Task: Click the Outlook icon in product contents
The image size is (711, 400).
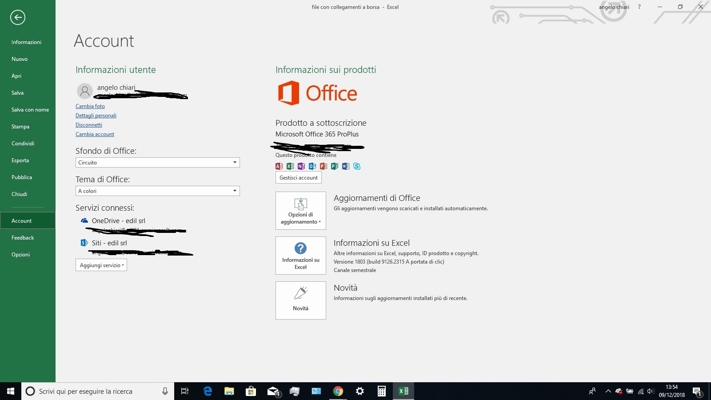Action: point(312,166)
